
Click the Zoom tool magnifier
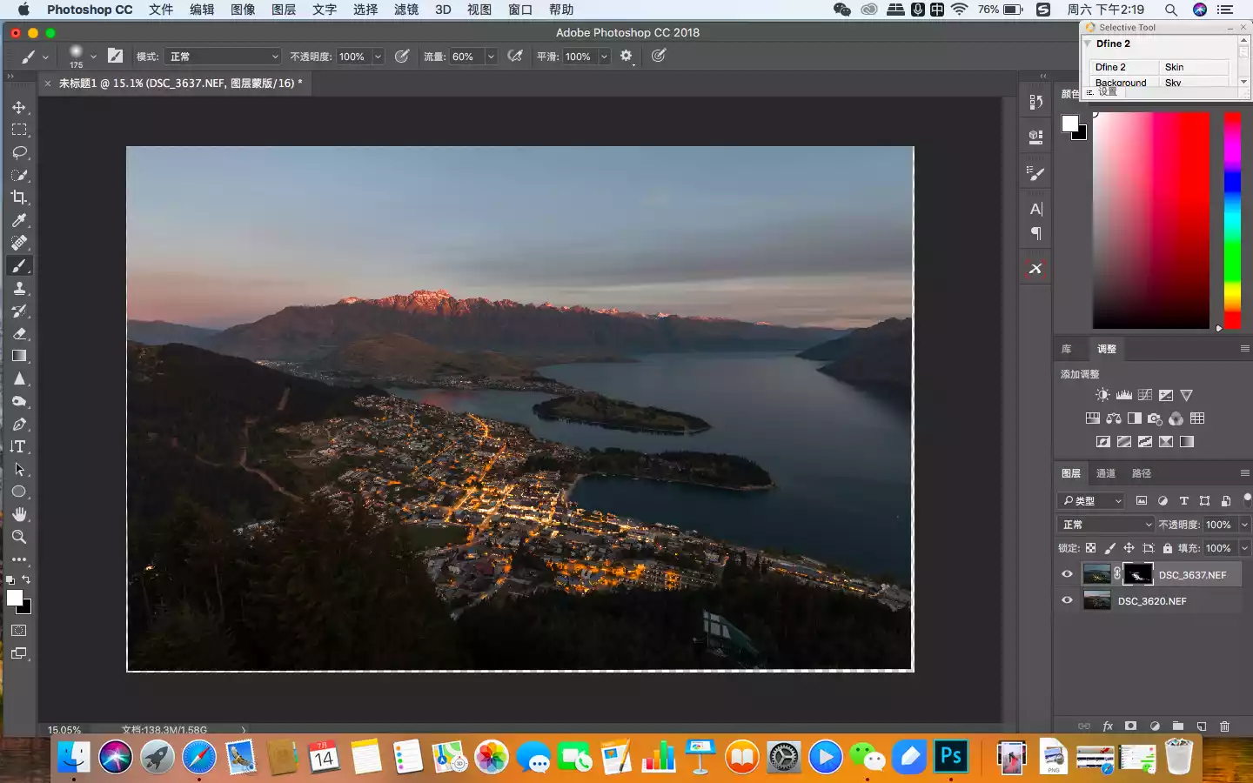click(x=19, y=537)
